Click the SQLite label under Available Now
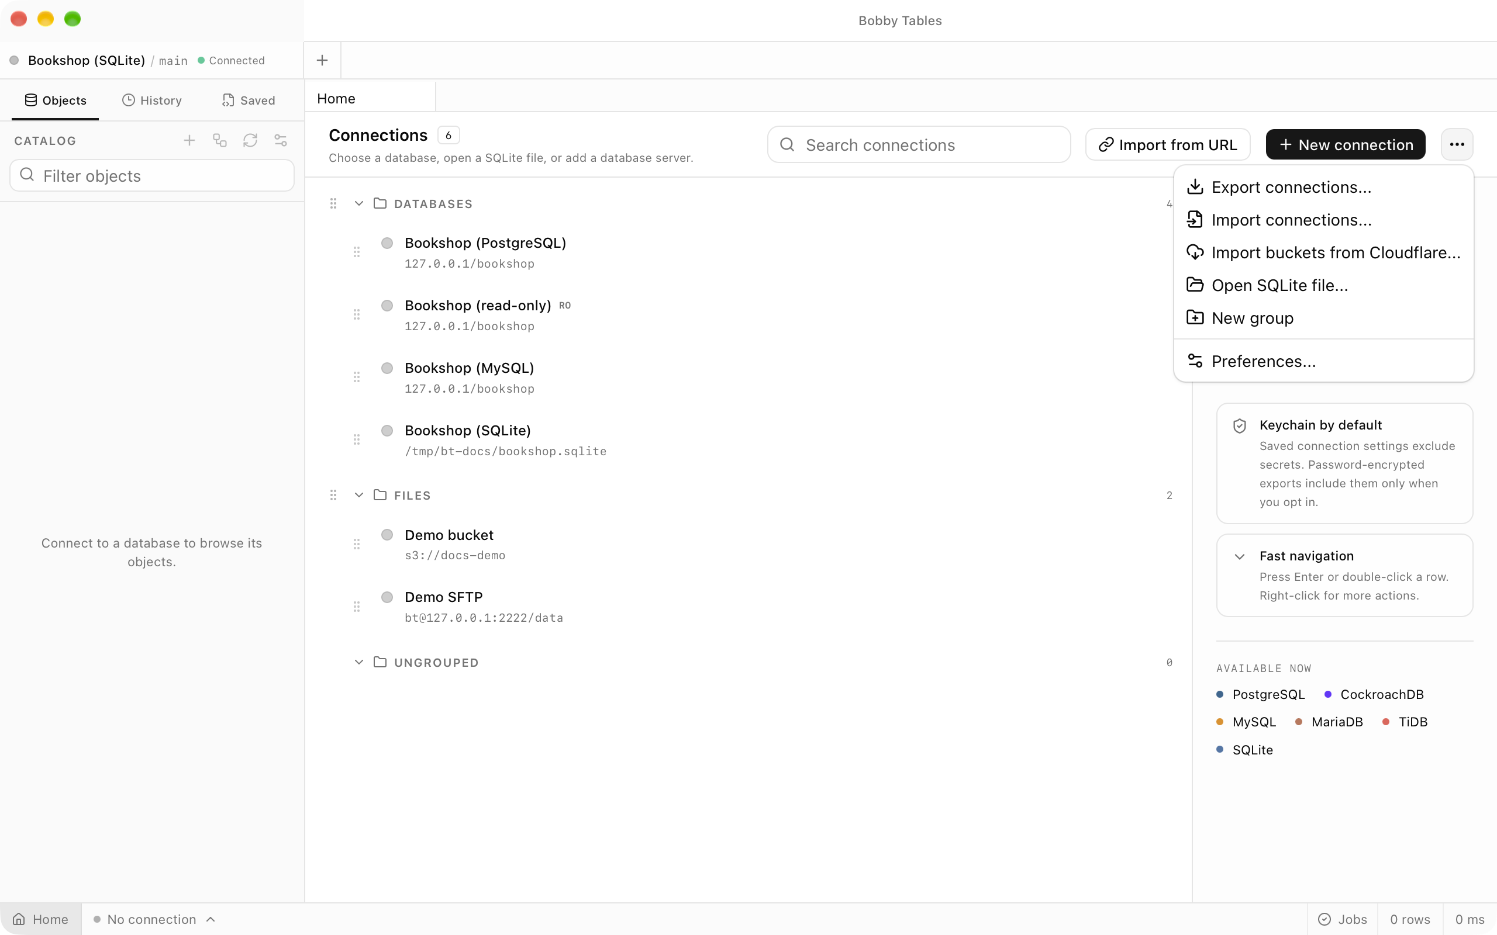Image resolution: width=1497 pixels, height=935 pixels. click(x=1253, y=750)
